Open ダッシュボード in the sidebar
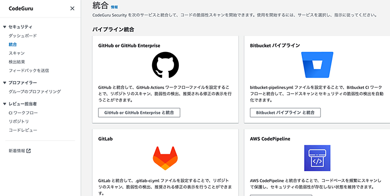This screenshot has width=390, height=196. tap(22, 36)
